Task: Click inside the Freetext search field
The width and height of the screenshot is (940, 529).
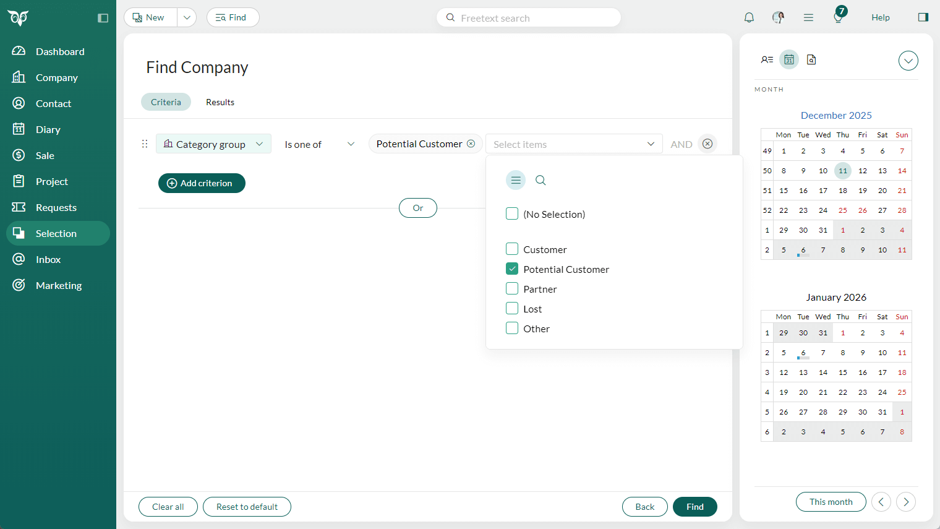Action: 529,17
